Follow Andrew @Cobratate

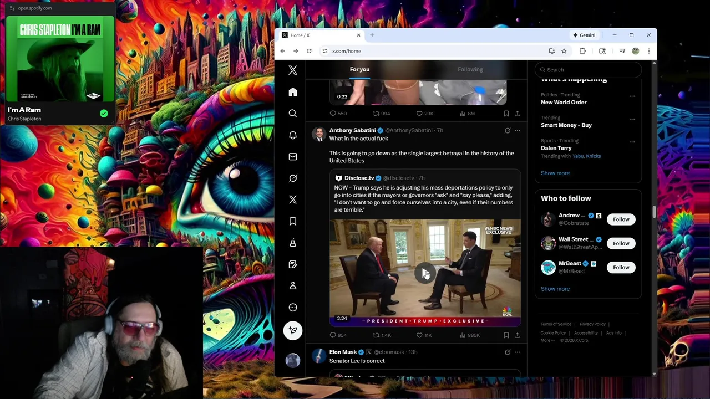[x=621, y=219]
